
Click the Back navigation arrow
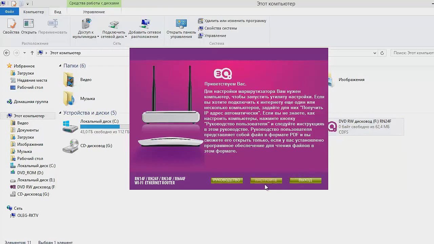coord(6,53)
